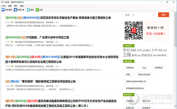Screen dimensions: 177x109
Task: Click the [买20000元] price tag
Action: 13,37
